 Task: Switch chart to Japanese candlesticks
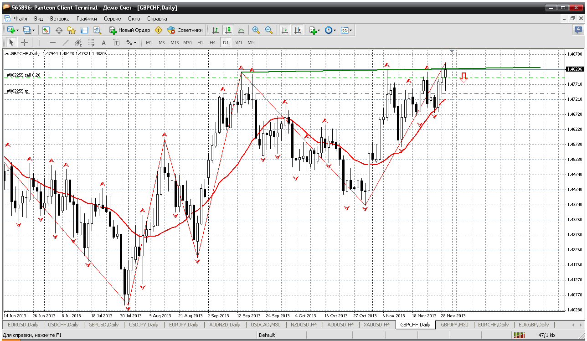pyautogui.click(x=228, y=30)
